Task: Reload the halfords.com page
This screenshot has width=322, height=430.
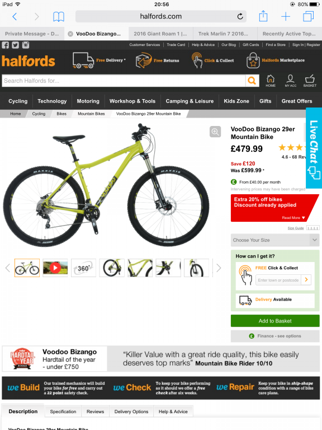Action: [240, 16]
